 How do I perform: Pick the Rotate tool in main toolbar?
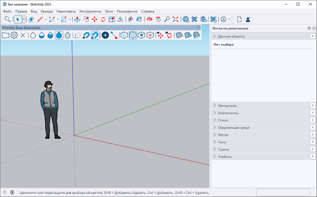tap(103, 19)
